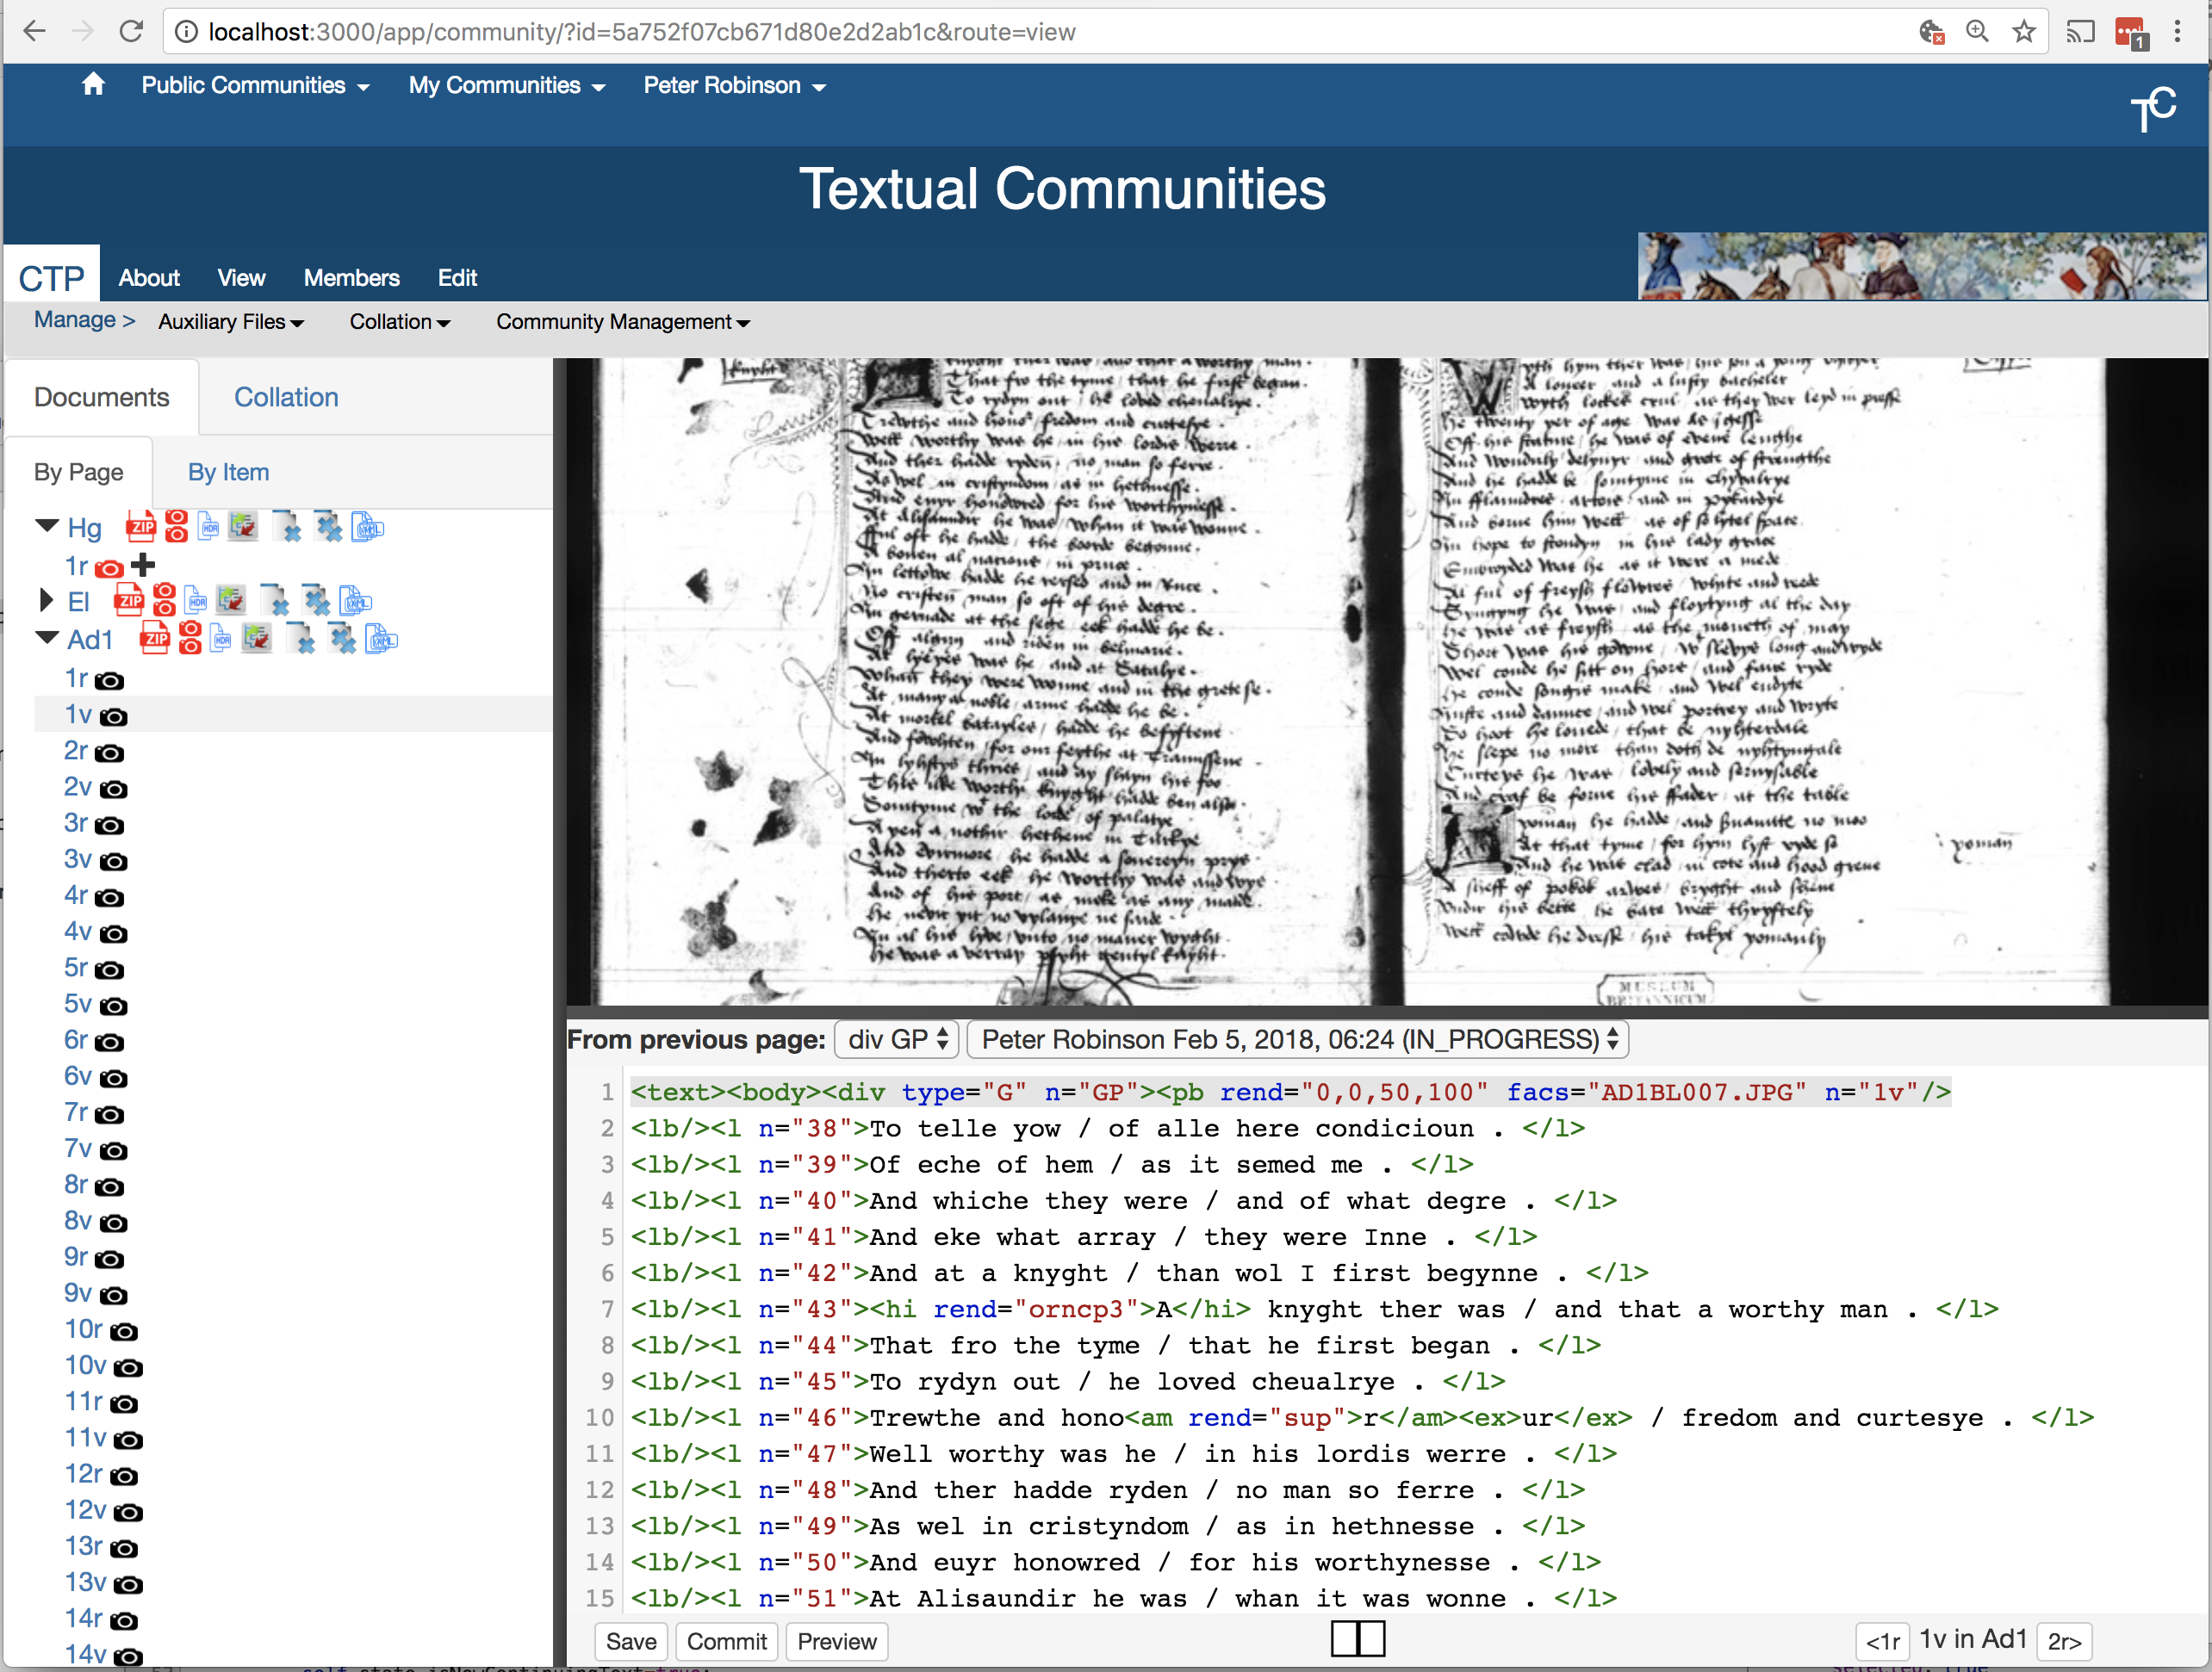Click the XML export icon beside El
This screenshot has width=2212, height=1672.
coord(355,601)
